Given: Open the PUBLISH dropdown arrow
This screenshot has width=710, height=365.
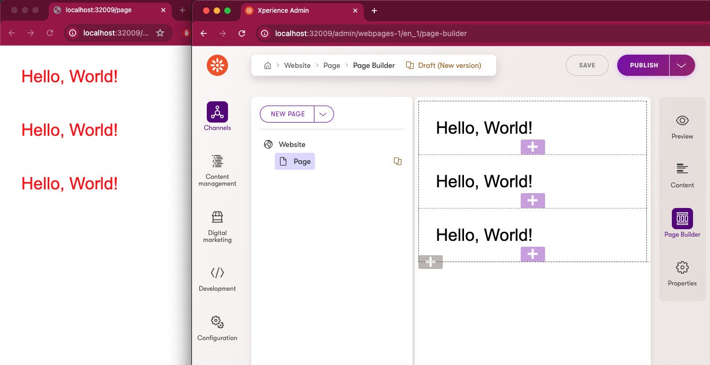Looking at the screenshot, I should 683,65.
